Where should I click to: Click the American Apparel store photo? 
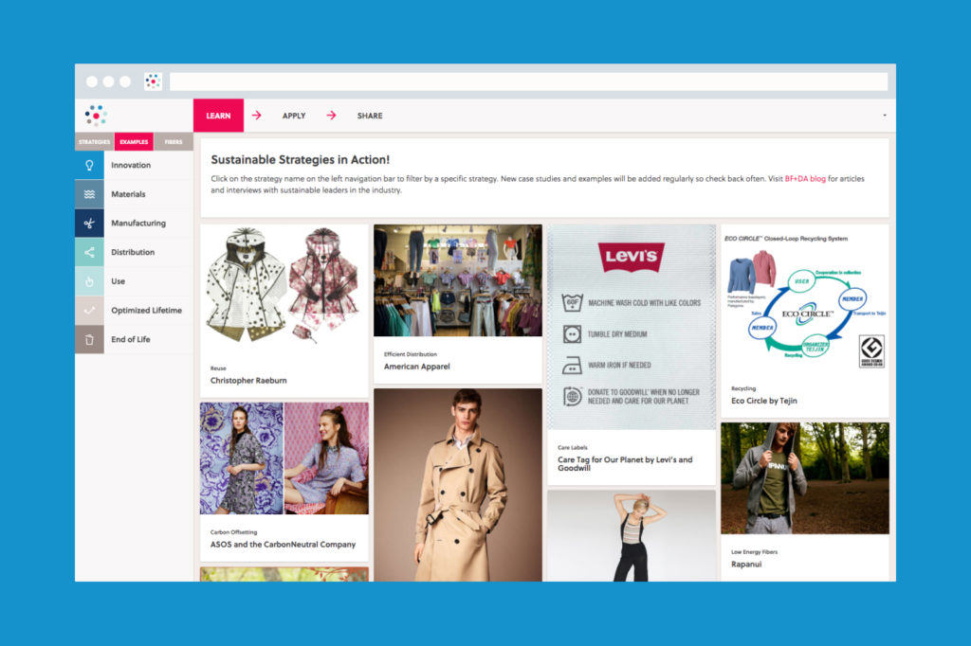click(x=458, y=280)
